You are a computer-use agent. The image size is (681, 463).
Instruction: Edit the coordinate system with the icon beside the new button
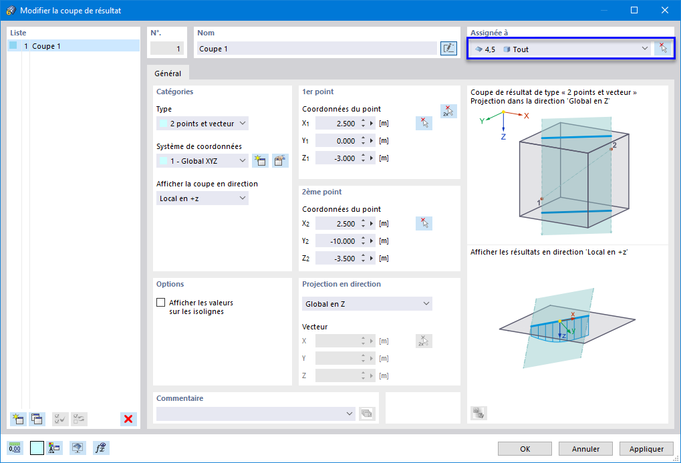[x=280, y=161]
